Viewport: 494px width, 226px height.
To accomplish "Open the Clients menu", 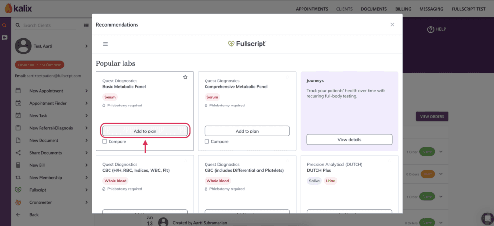I will click(344, 9).
